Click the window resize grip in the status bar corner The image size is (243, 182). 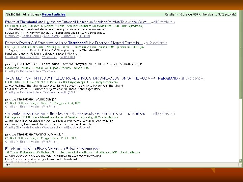point(240,165)
